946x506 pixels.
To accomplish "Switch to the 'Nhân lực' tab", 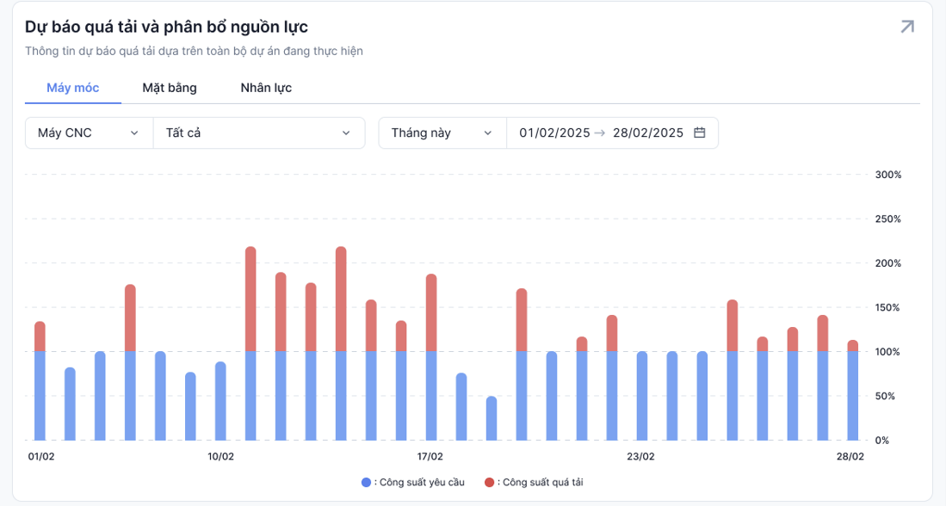I will coord(266,88).
